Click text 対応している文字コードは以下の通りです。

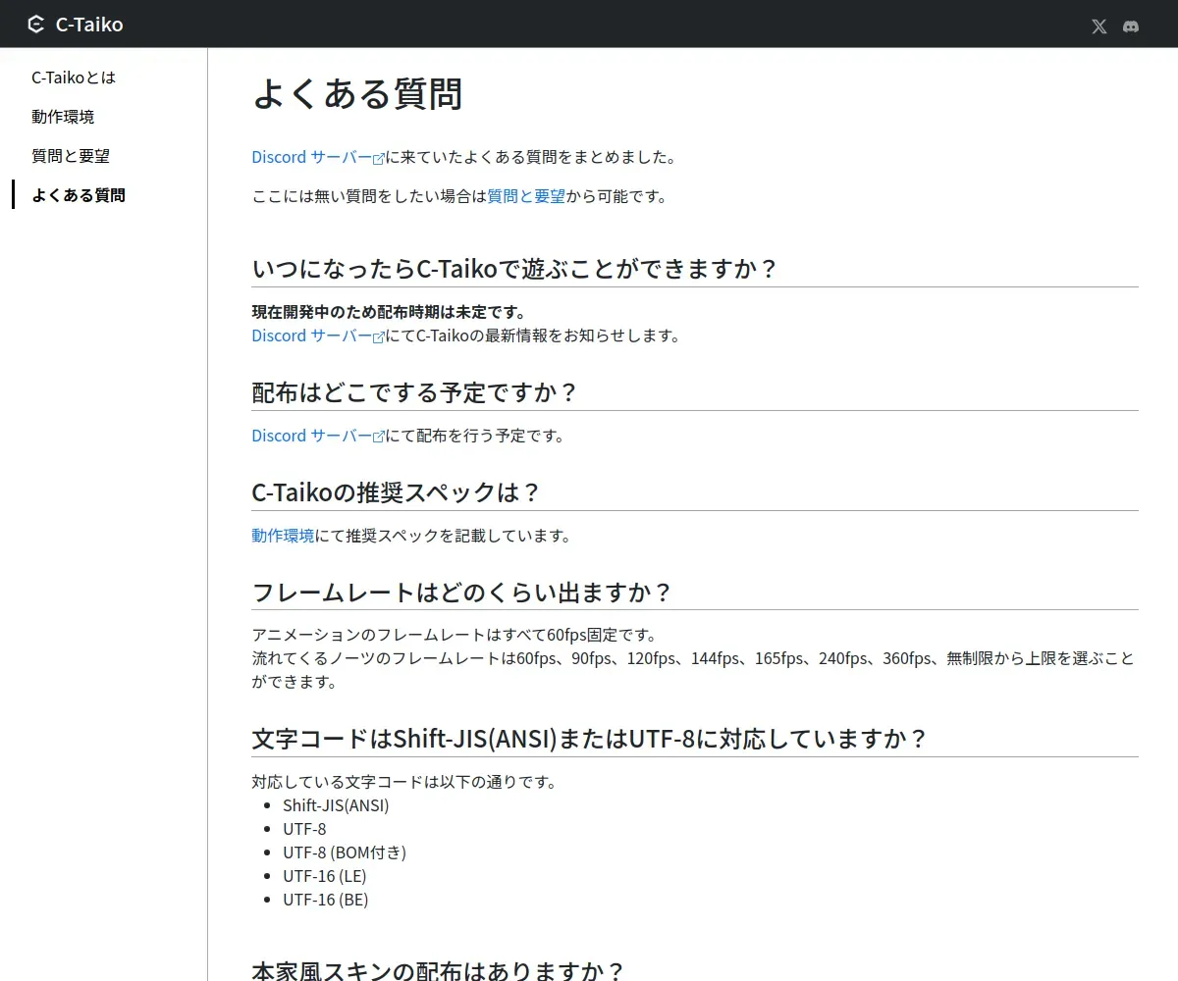[x=404, y=783]
